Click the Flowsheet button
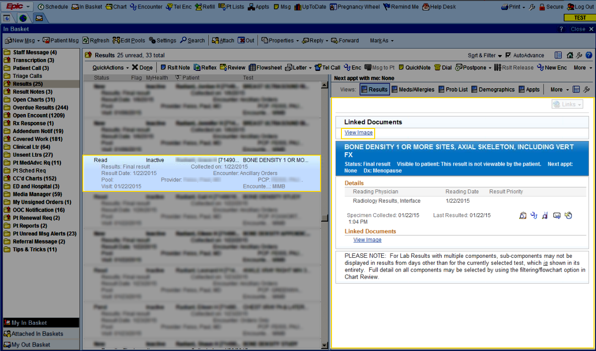 tap(265, 67)
